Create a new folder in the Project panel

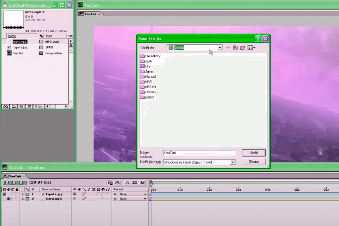[x=13, y=106]
